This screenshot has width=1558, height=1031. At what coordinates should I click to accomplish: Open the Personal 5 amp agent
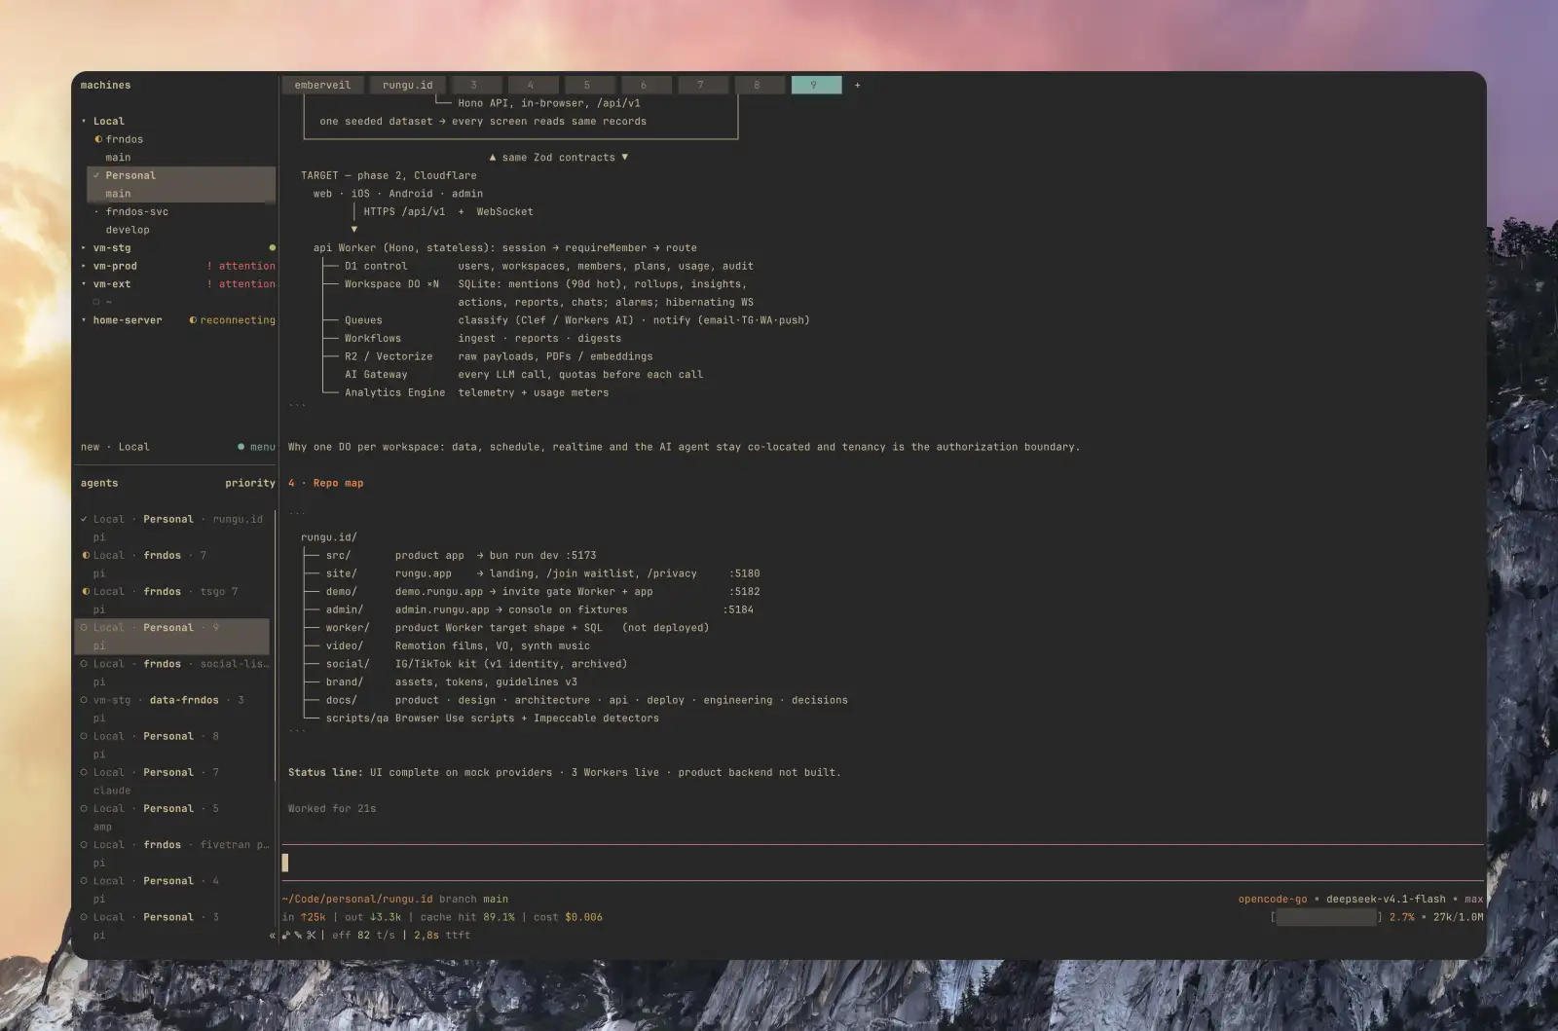point(173,817)
